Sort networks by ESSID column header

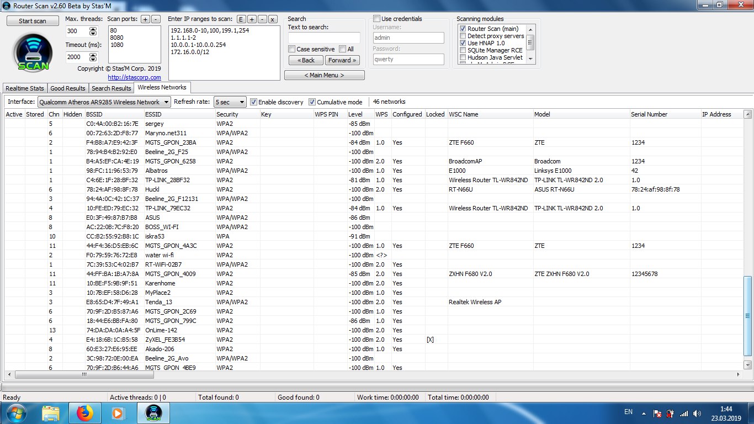tap(179, 114)
